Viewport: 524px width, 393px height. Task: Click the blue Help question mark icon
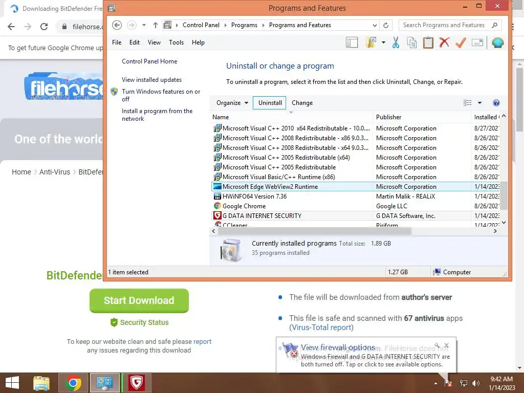[496, 102]
